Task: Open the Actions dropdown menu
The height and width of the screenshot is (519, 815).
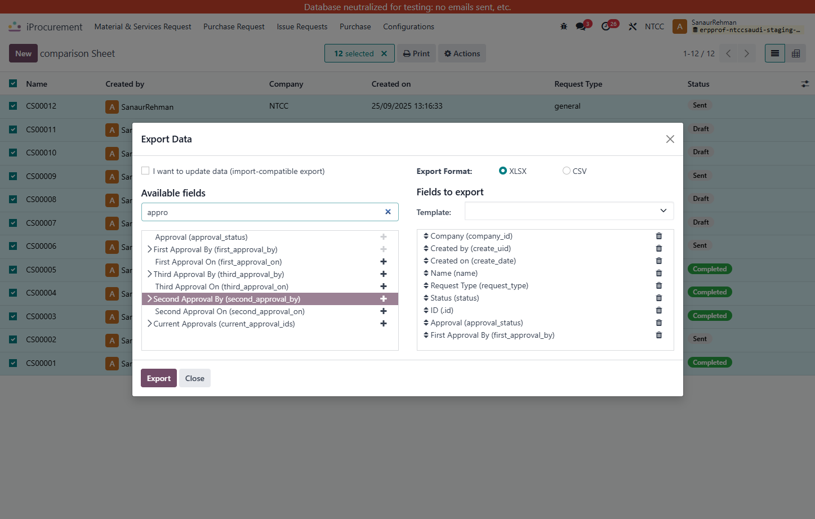Action: point(462,53)
